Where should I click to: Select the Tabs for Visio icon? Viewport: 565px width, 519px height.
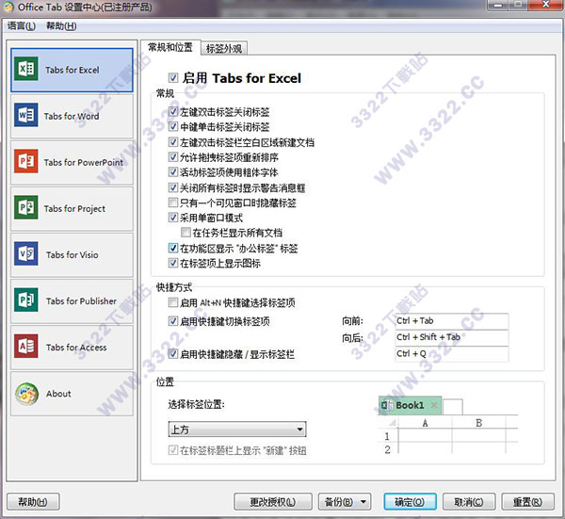26,253
